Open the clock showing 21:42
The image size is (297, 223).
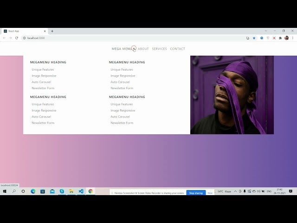(x=279, y=191)
